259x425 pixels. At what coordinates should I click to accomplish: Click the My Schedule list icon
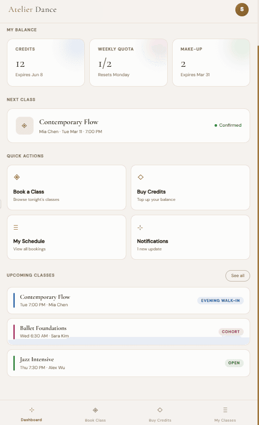16,228
